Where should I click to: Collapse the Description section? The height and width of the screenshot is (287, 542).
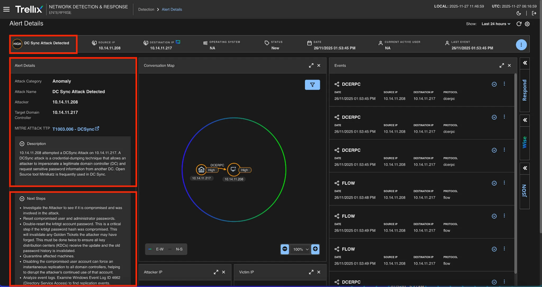pyautogui.click(x=22, y=144)
